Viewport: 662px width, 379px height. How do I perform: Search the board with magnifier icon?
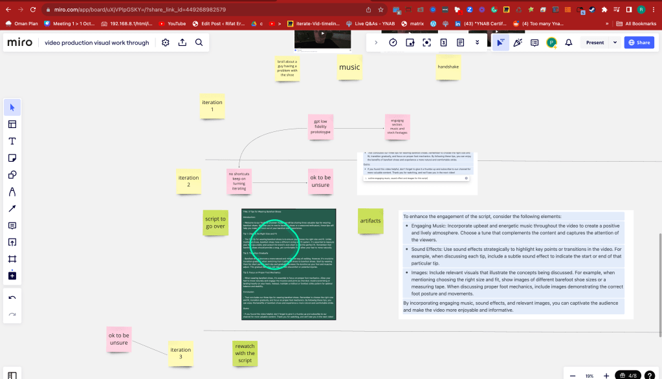pos(199,43)
